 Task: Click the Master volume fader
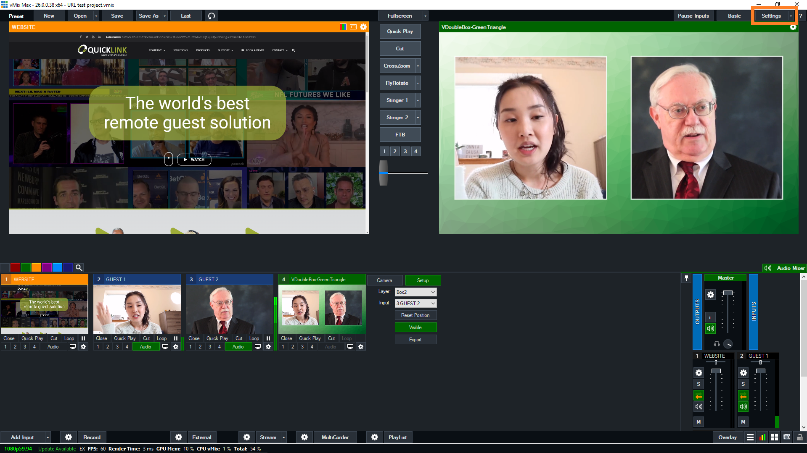click(x=728, y=293)
